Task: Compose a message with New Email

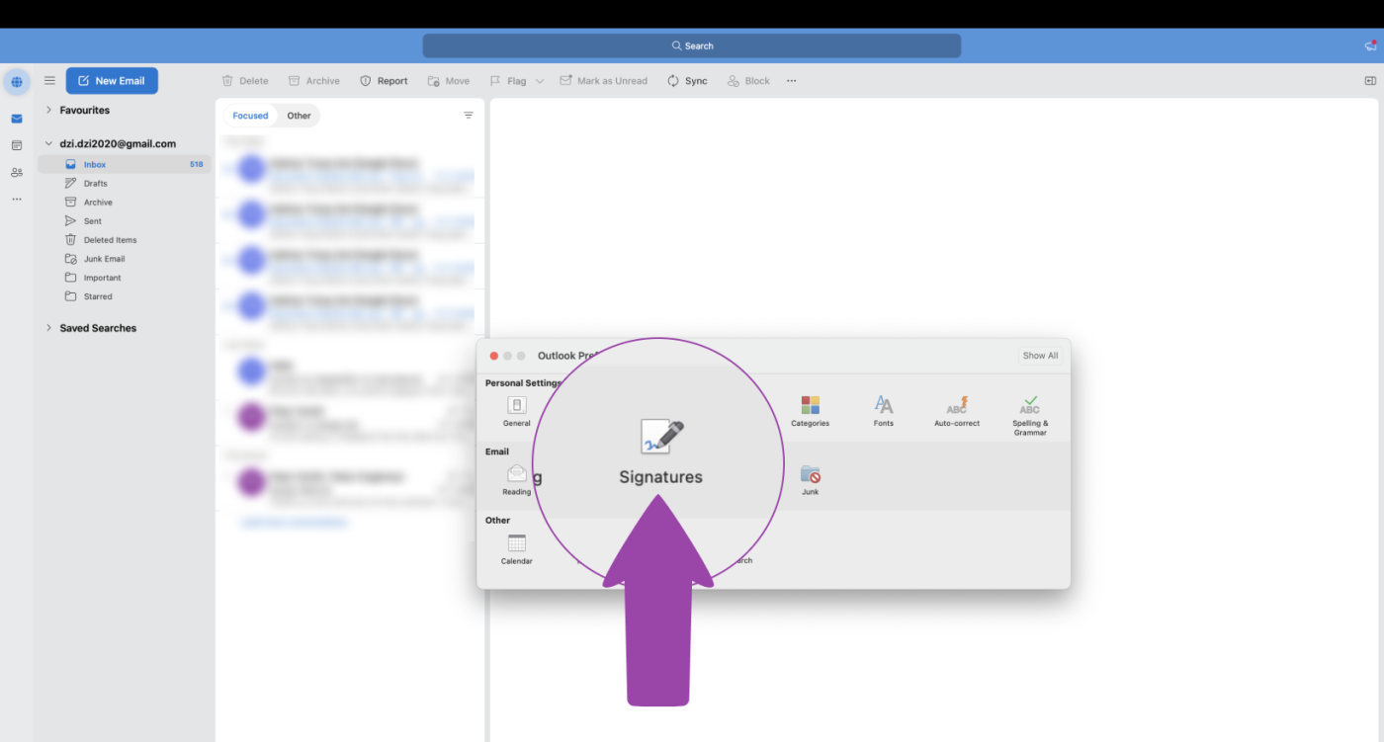Action: point(112,81)
